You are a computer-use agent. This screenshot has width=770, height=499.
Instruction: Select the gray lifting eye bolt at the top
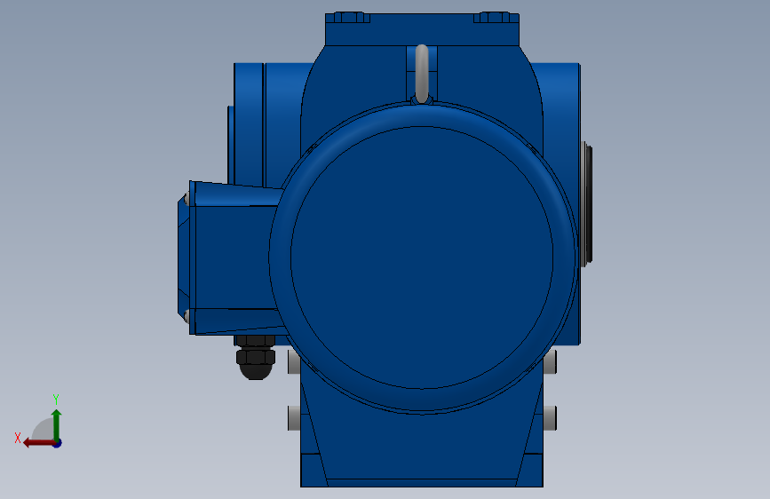[x=422, y=74]
